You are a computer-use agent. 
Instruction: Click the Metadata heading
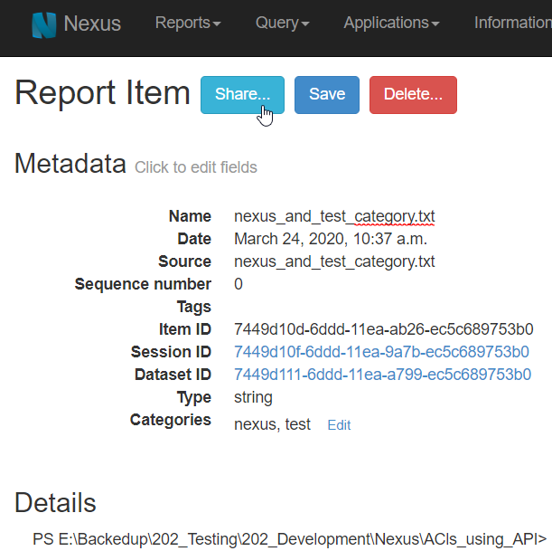coord(70,164)
